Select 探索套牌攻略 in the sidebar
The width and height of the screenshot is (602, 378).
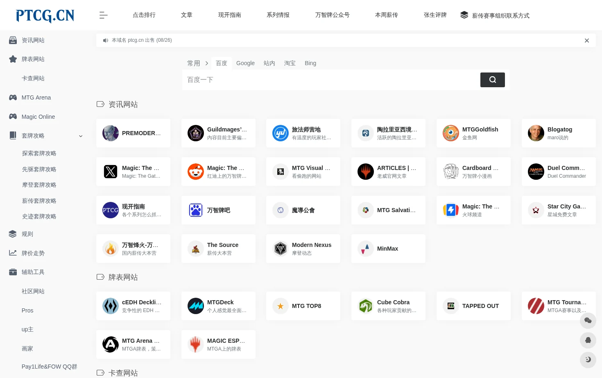[39, 153]
